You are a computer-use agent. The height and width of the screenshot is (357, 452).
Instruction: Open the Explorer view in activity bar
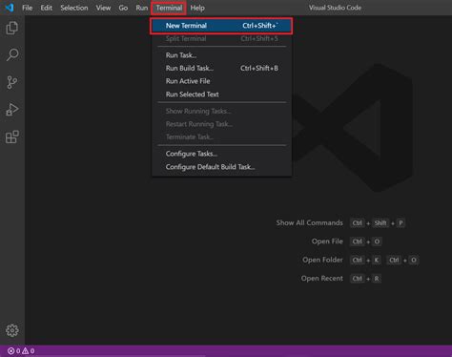12,28
